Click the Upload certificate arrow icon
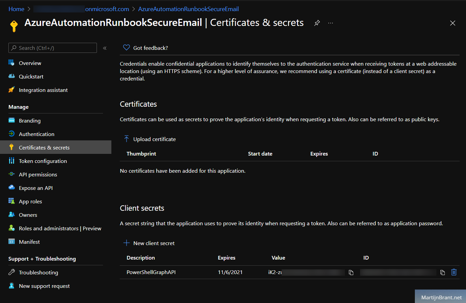 tap(127, 139)
